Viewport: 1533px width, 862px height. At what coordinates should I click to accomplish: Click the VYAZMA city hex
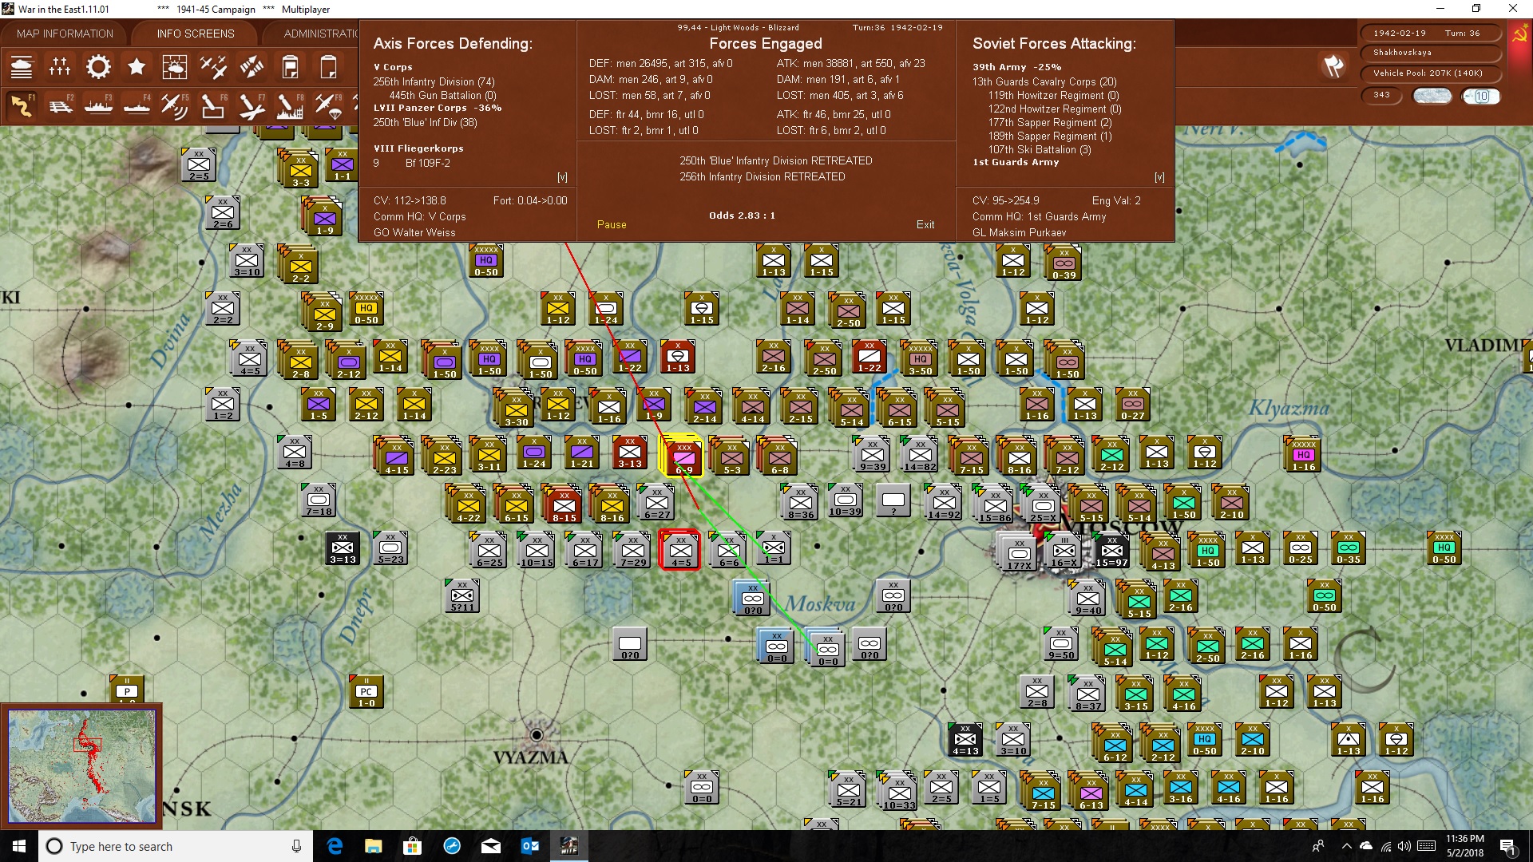pyautogui.click(x=537, y=735)
